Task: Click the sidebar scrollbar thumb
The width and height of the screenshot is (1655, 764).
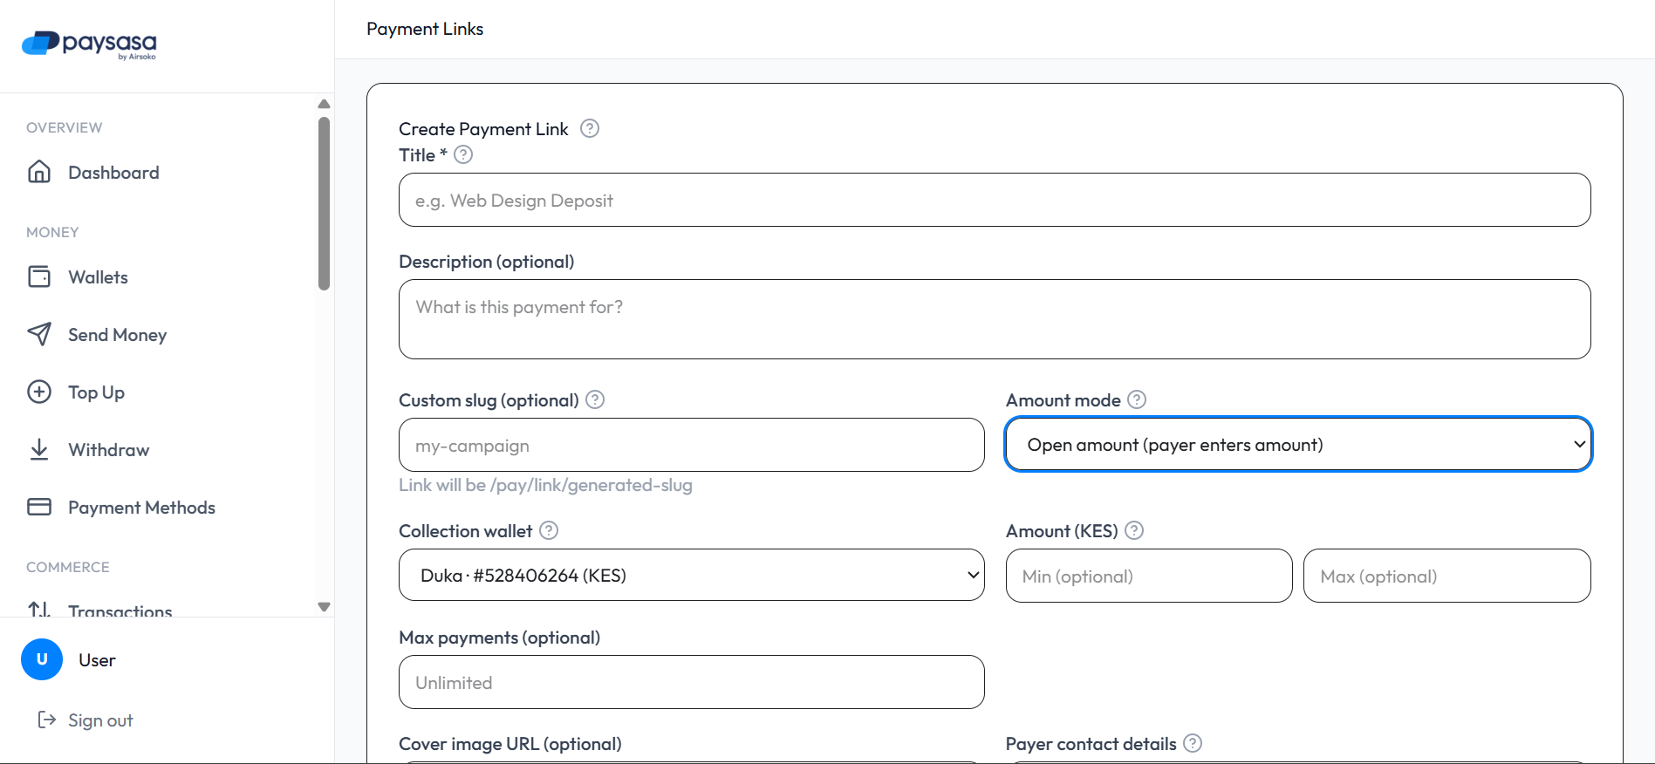Action: 324,203
